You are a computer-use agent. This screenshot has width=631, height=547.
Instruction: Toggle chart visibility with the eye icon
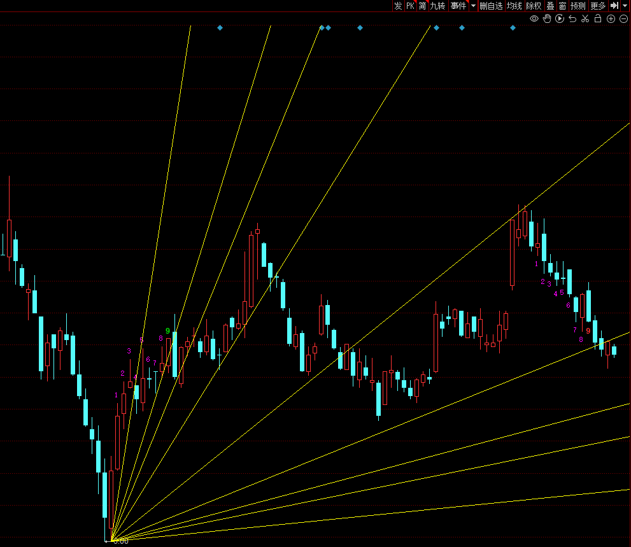(534, 18)
